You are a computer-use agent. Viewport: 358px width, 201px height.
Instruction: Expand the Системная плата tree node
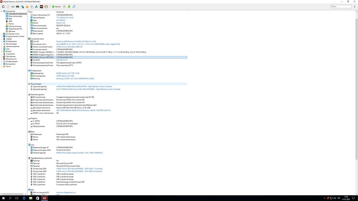coord(1,34)
